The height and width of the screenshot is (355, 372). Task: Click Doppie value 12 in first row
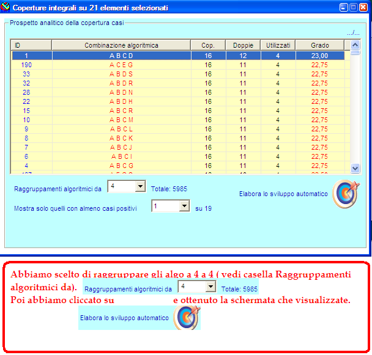243,56
